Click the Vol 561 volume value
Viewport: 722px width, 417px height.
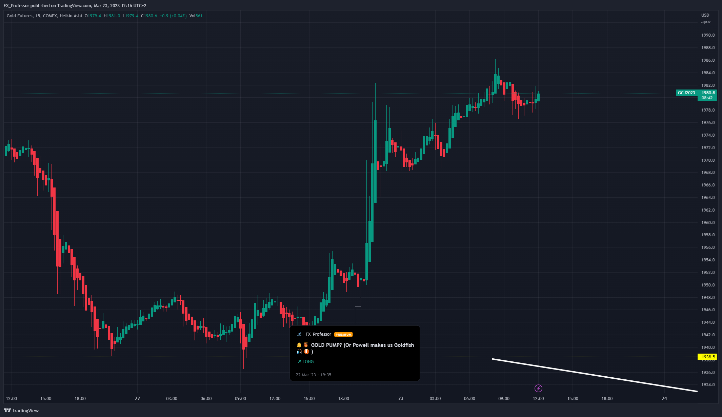196,16
